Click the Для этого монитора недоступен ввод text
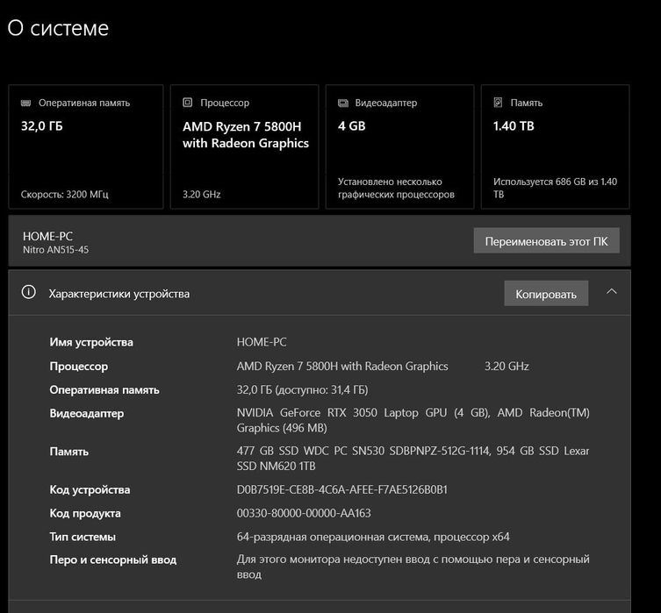The height and width of the screenshot is (613, 661). point(413,567)
